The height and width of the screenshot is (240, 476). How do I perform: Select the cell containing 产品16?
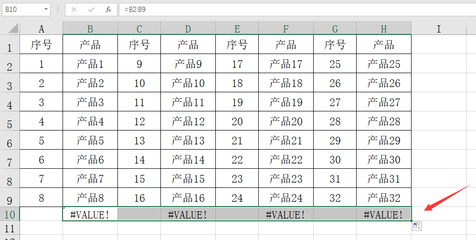click(x=188, y=197)
